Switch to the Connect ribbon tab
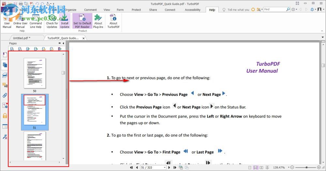Screen dimensions: 326x171 click(x=170, y=10)
